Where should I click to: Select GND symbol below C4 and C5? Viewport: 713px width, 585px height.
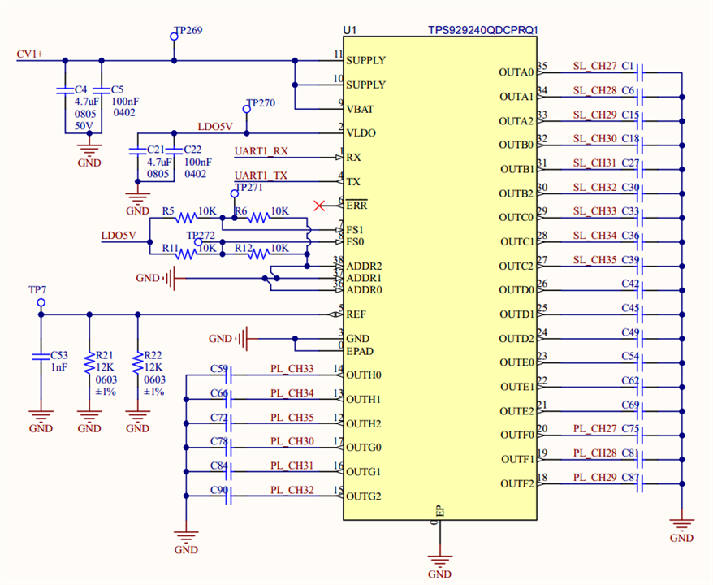[89, 156]
